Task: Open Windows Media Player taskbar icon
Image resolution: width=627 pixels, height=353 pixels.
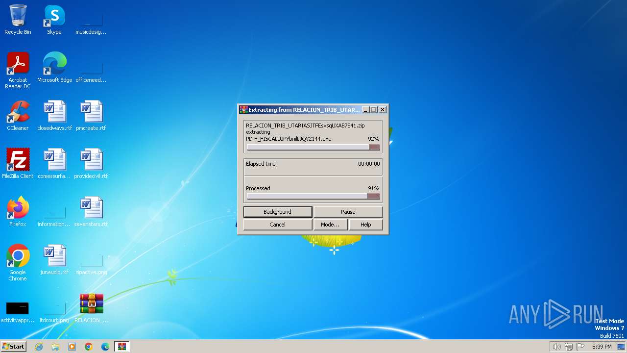Action: 72,347
